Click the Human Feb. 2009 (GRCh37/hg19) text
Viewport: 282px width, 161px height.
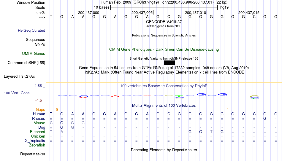(130, 2)
